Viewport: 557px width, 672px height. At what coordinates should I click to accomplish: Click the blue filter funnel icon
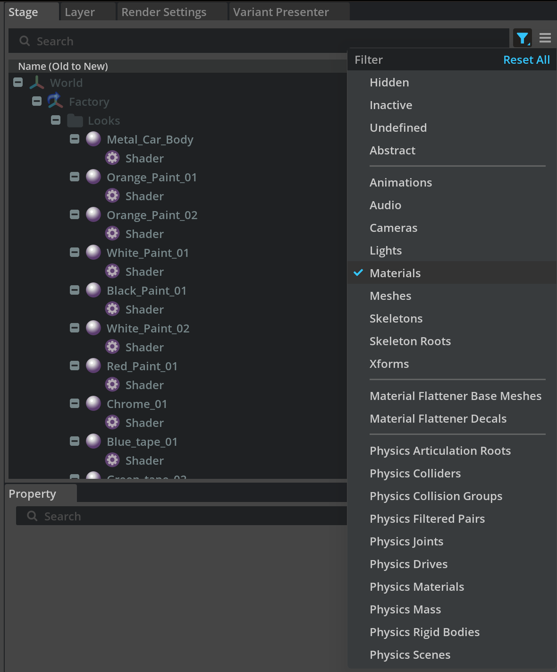pos(522,38)
